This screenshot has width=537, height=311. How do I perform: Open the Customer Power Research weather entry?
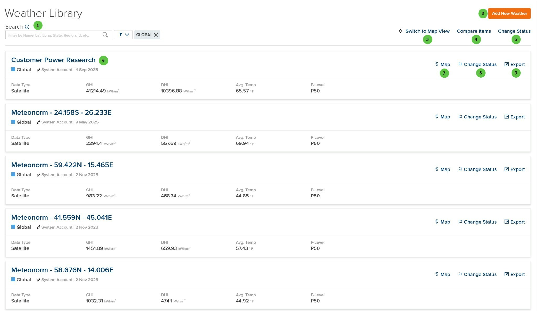point(53,60)
